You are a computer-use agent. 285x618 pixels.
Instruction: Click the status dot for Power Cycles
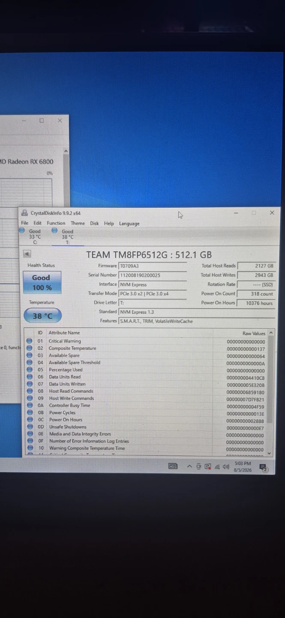pos(30,412)
